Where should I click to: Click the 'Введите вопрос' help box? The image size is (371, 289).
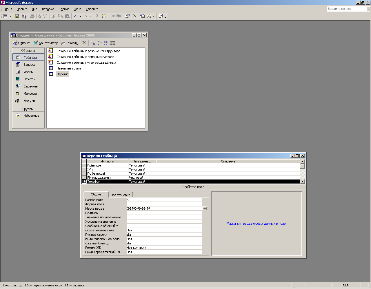pos(347,9)
